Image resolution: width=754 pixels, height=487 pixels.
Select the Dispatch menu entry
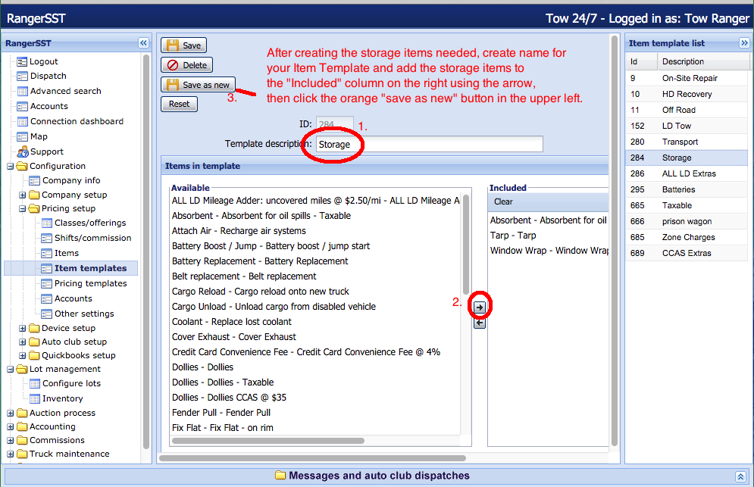coord(48,76)
